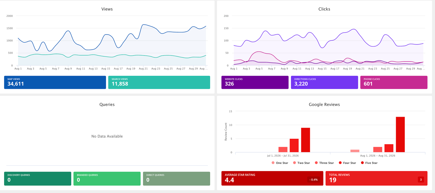Click the Views chart title

pyautogui.click(x=107, y=9)
